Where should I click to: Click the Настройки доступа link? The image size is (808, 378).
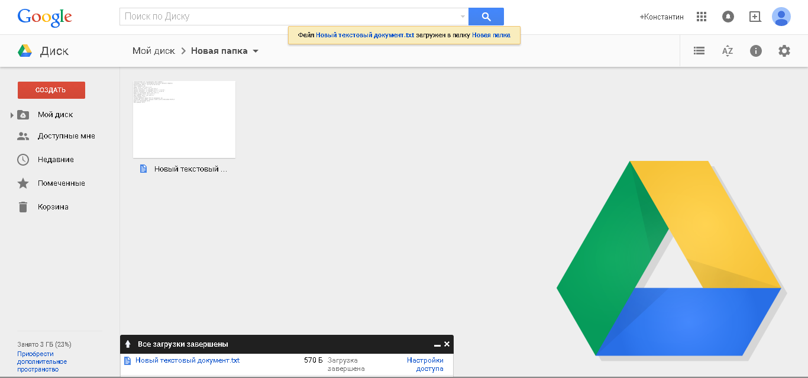[x=425, y=364]
